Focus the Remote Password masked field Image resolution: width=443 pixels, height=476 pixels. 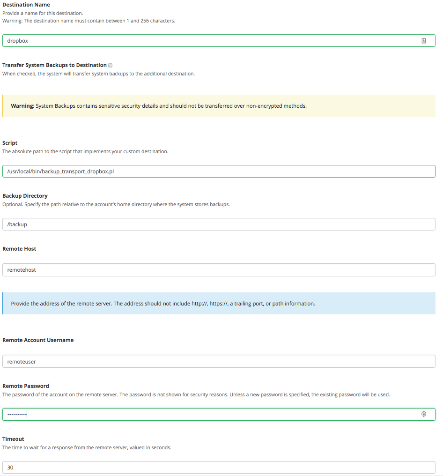(211, 414)
